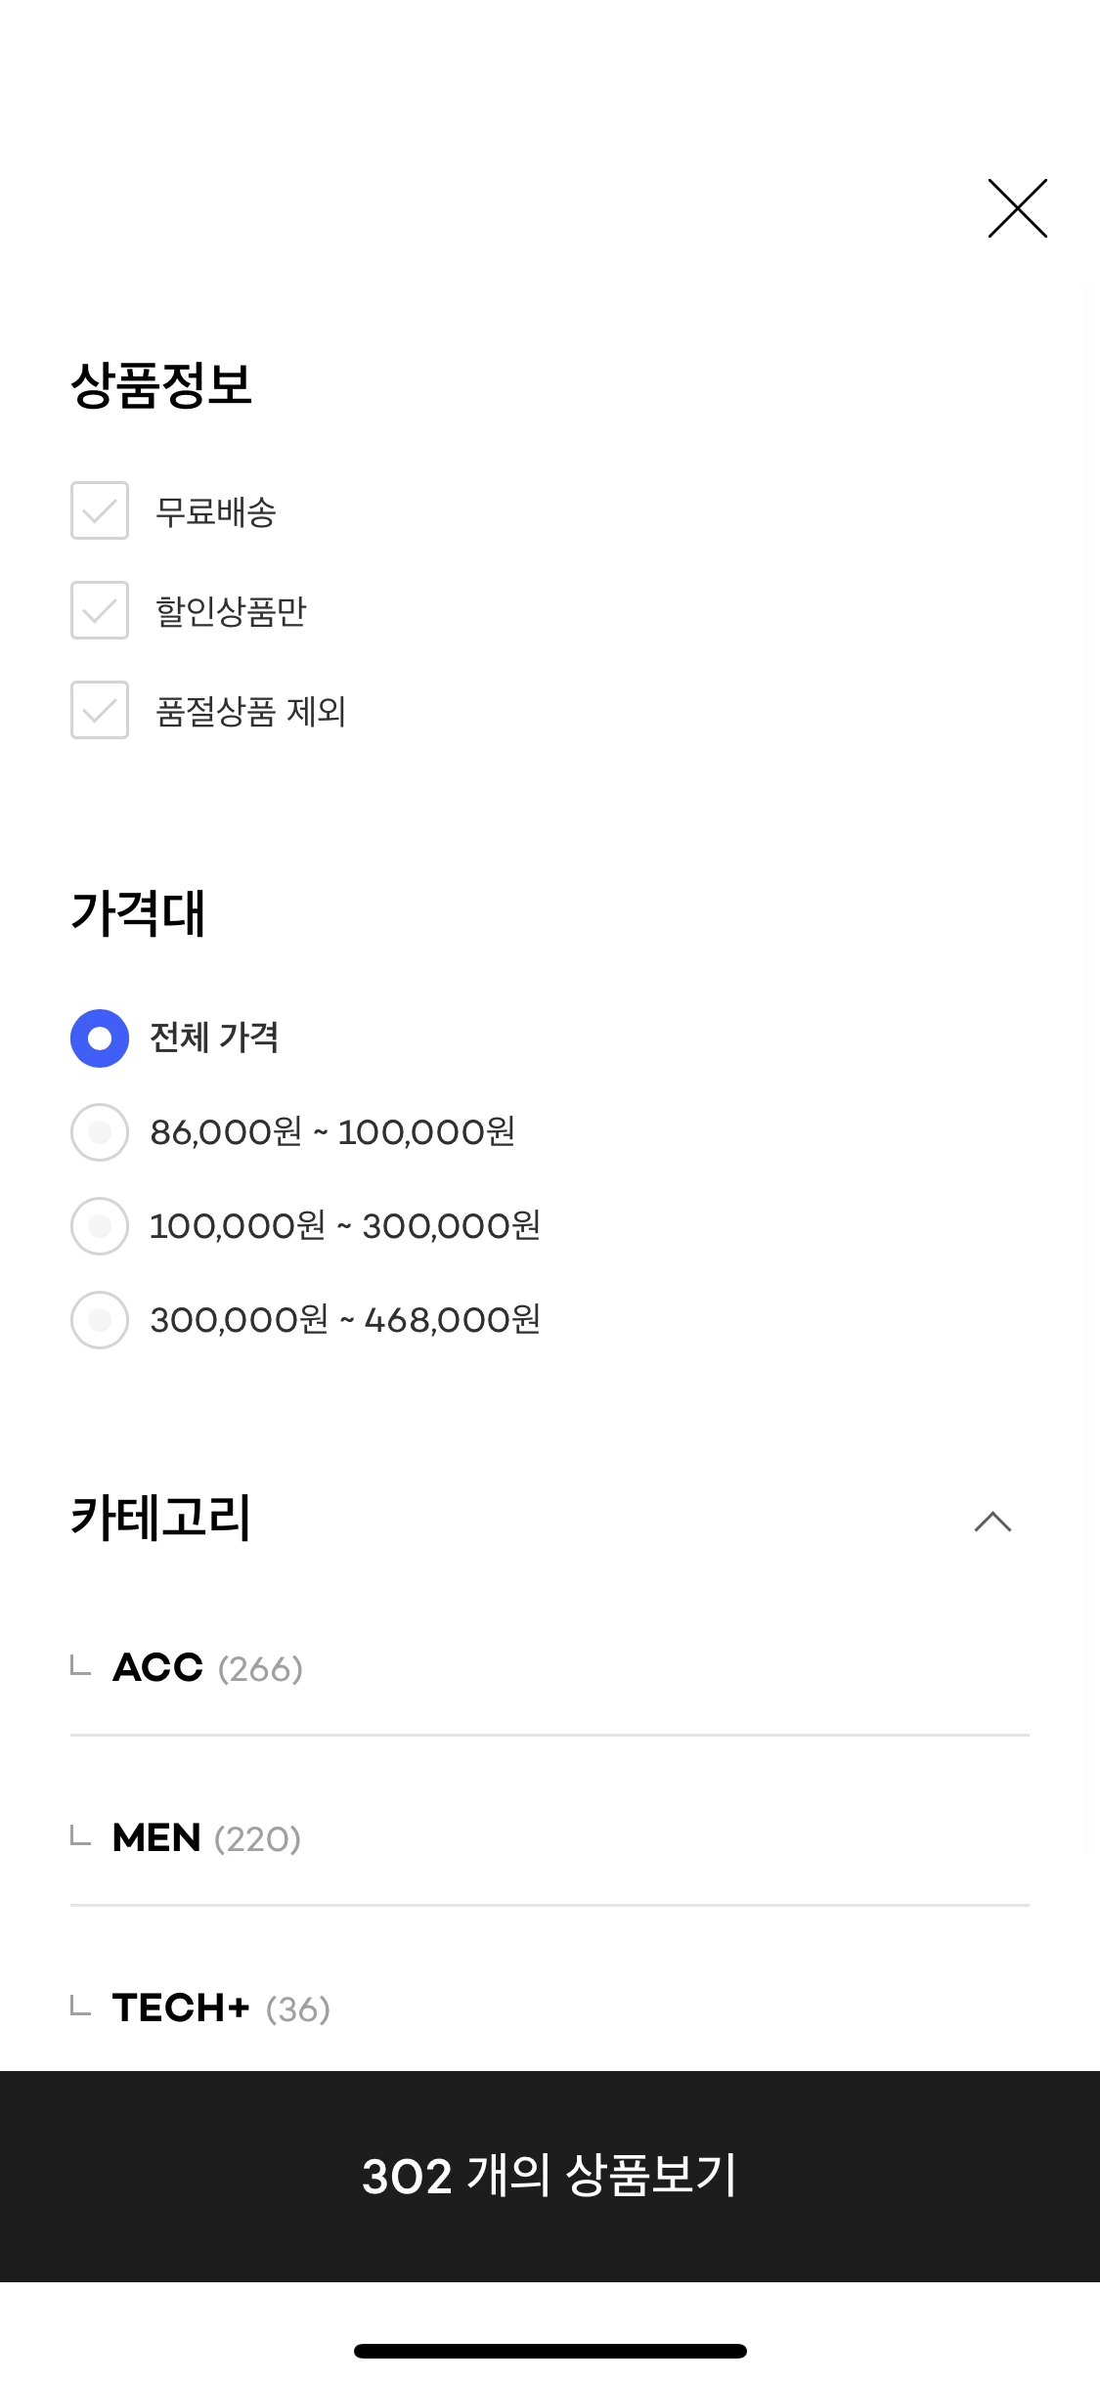Click the 무료배송 label text
1100x2382 pixels.
216,511
